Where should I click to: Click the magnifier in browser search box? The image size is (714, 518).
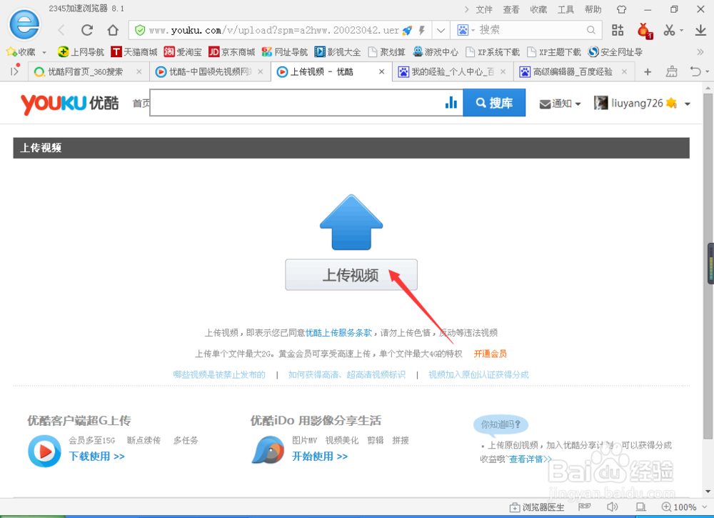coord(591,30)
